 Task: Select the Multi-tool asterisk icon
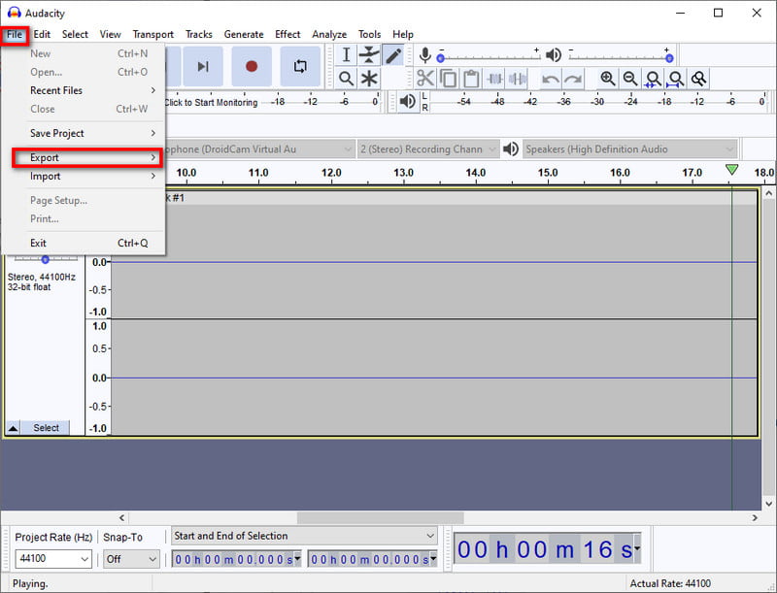(369, 79)
